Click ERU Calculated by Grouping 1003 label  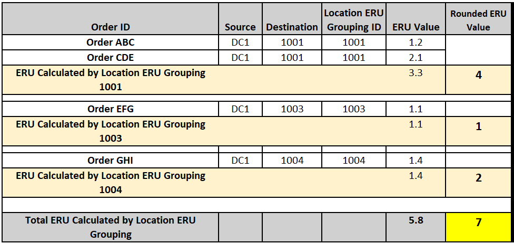click(111, 131)
